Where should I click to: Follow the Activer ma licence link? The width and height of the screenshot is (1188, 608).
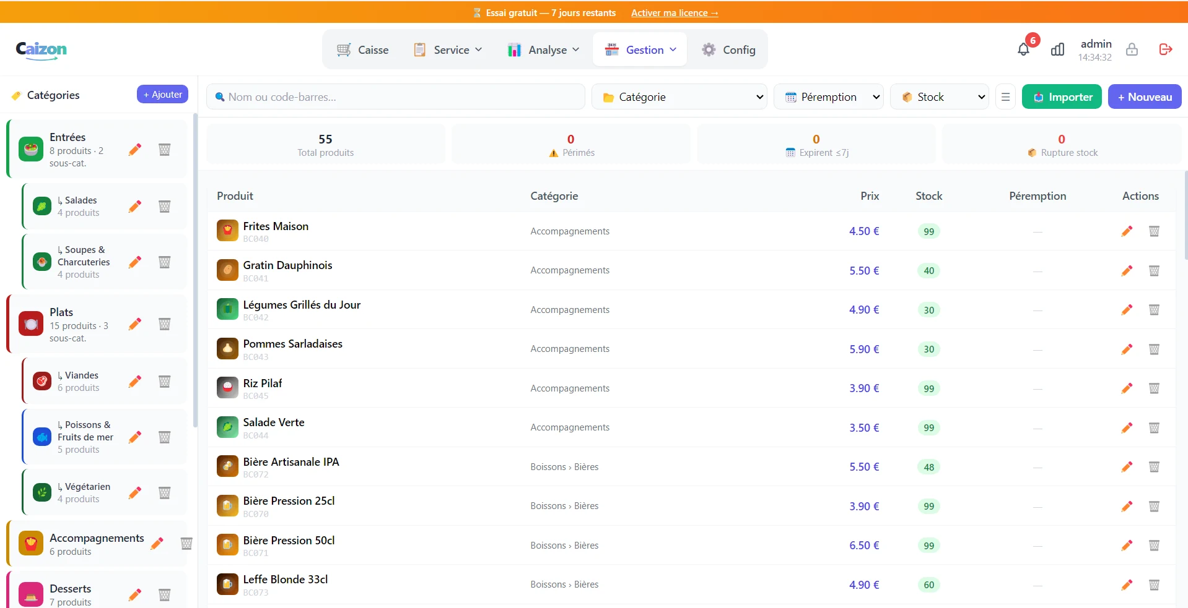tap(675, 13)
